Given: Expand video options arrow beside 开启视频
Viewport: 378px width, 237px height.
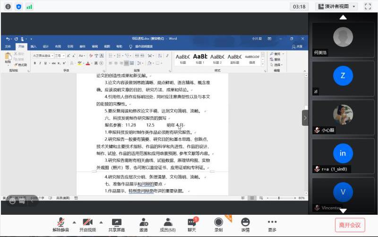Looking at the screenshot, I should 101,221.
